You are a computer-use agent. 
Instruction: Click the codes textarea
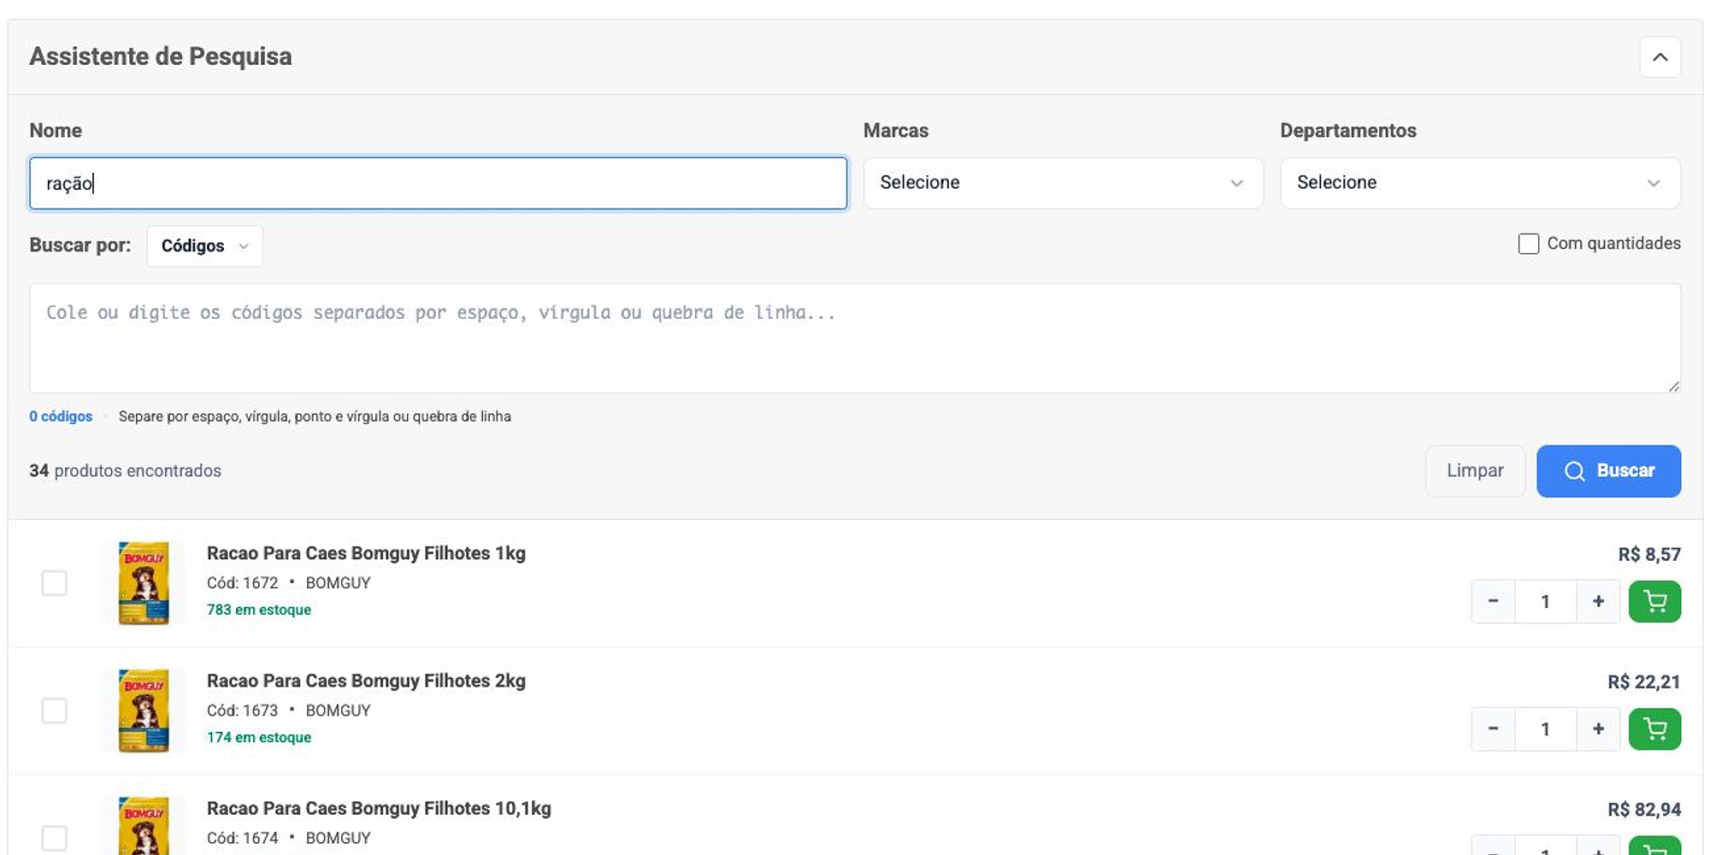click(x=855, y=339)
